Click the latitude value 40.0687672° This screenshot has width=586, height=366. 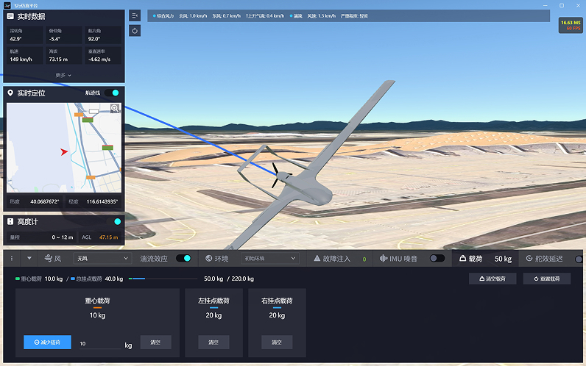pos(44,201)
